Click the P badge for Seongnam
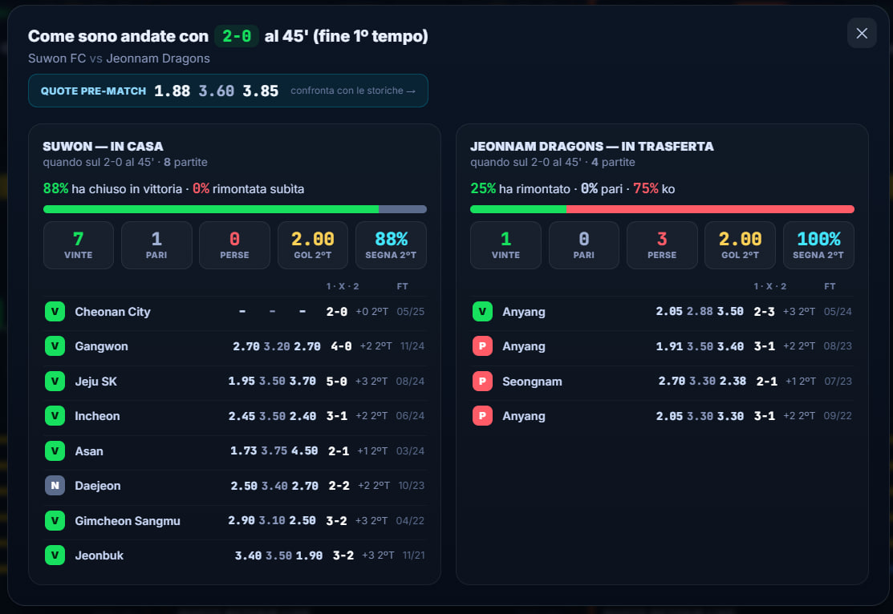The width and height of the screenshot is (893, 614). coord(482,381)
